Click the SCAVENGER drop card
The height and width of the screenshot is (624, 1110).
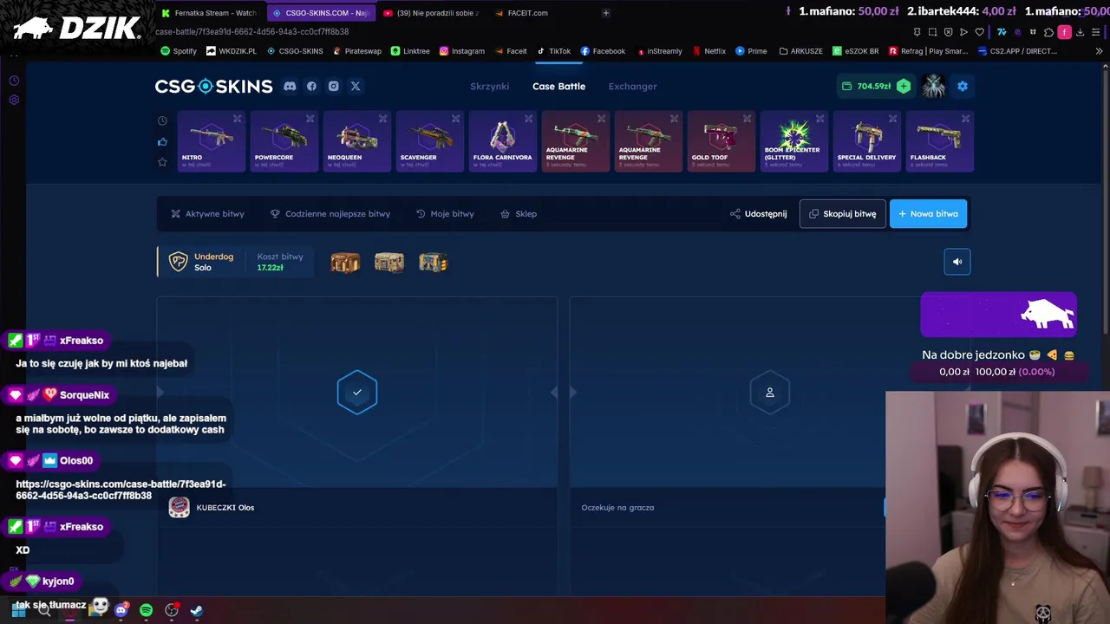[x=429, y=141]
